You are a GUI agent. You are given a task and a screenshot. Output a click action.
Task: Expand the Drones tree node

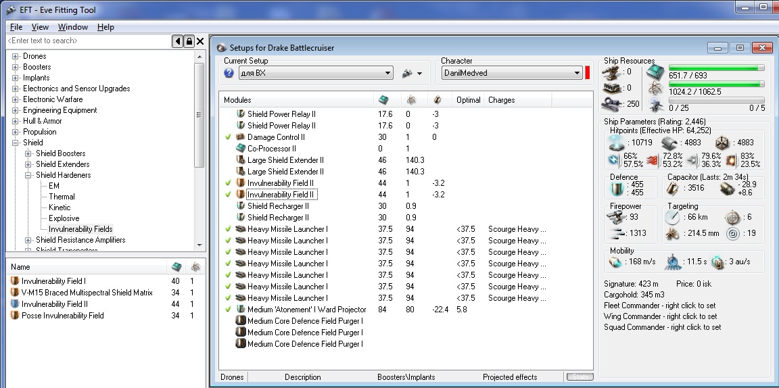click(16, 56)
